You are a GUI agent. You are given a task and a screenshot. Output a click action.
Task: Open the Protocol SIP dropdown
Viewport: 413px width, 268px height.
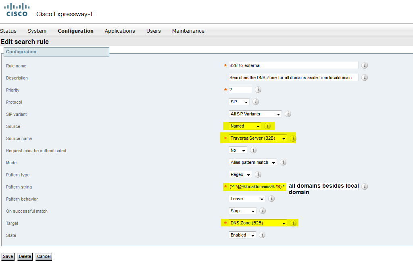click(x=239, y=102)
